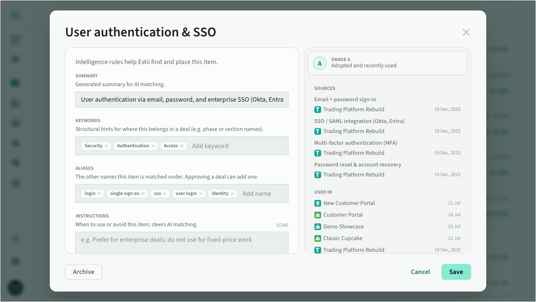Remove the Access keyword chip
536x302 pixels.
182,146
